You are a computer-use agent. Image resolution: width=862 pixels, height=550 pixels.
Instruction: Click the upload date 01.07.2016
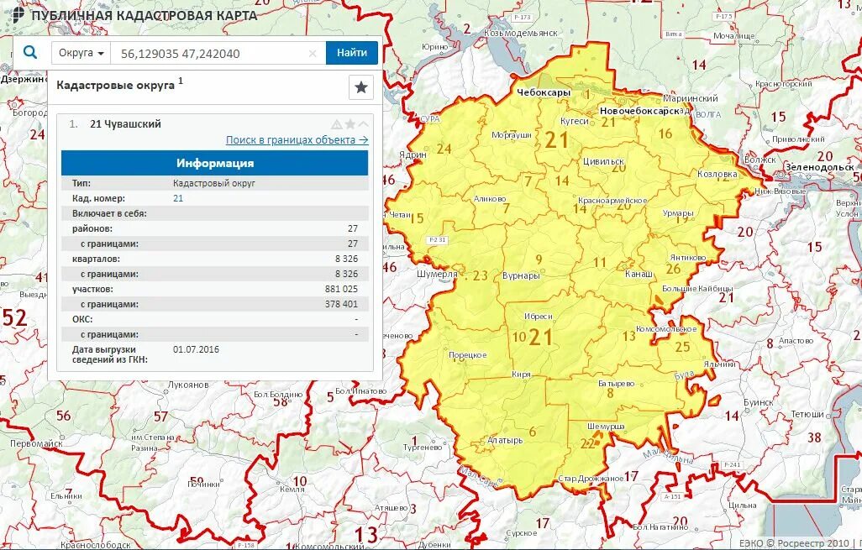[x=196, y=349]
